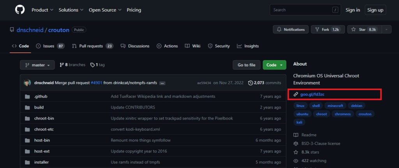
Task: Switch to the Actions tab
Action: pos(167,46)
